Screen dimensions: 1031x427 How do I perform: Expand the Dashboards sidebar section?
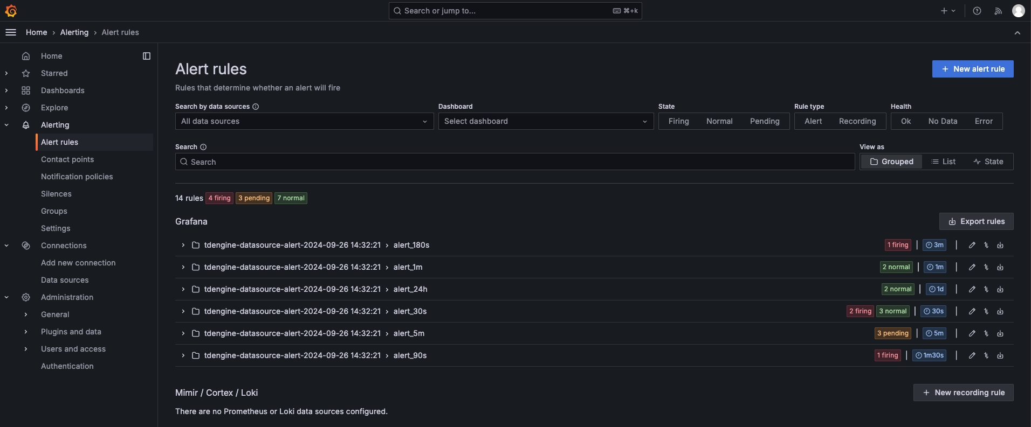(x=6, y=90)
